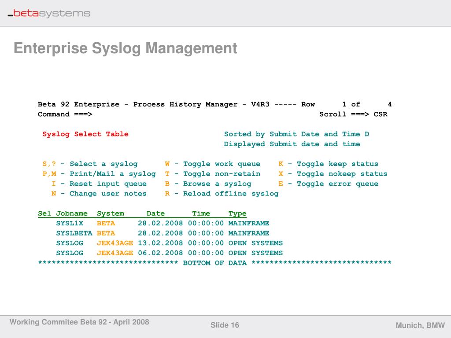The image size is (451, 338).
Task: Click the "K - Toggle keep status" legend entry
Action: (328, 164)
